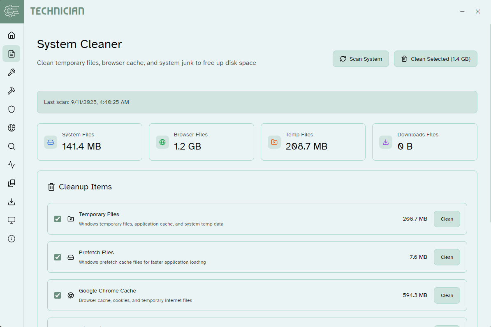Select the shield security icon
This screenshot has width=491, height=327.
[x=12, y=109]
